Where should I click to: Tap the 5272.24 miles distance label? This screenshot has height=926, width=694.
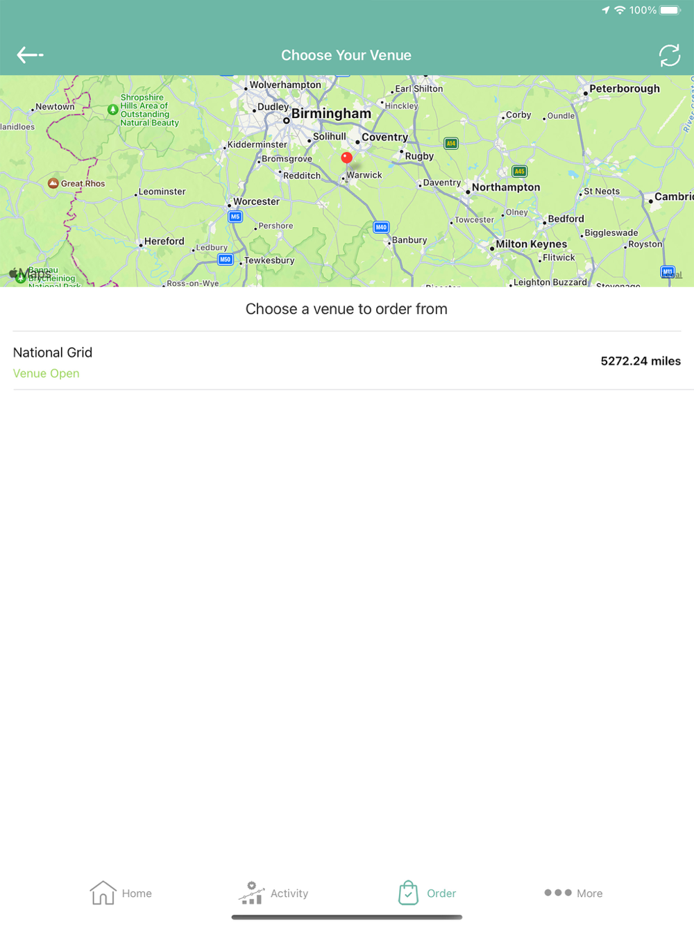[641, 361]
